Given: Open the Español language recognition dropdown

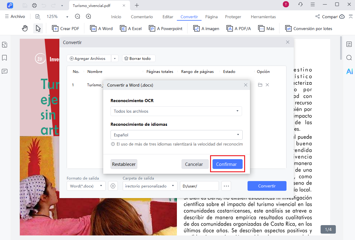Looking at the screenshot, I should tap(176, 135).
